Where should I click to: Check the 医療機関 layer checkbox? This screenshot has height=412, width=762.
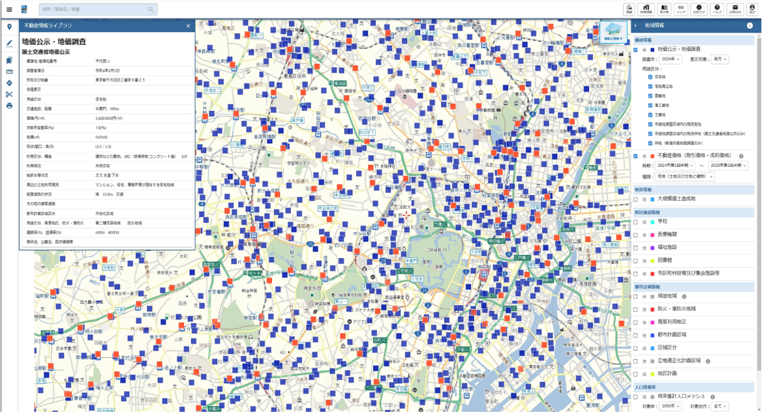pyautogui.click(x=636, y=235)
